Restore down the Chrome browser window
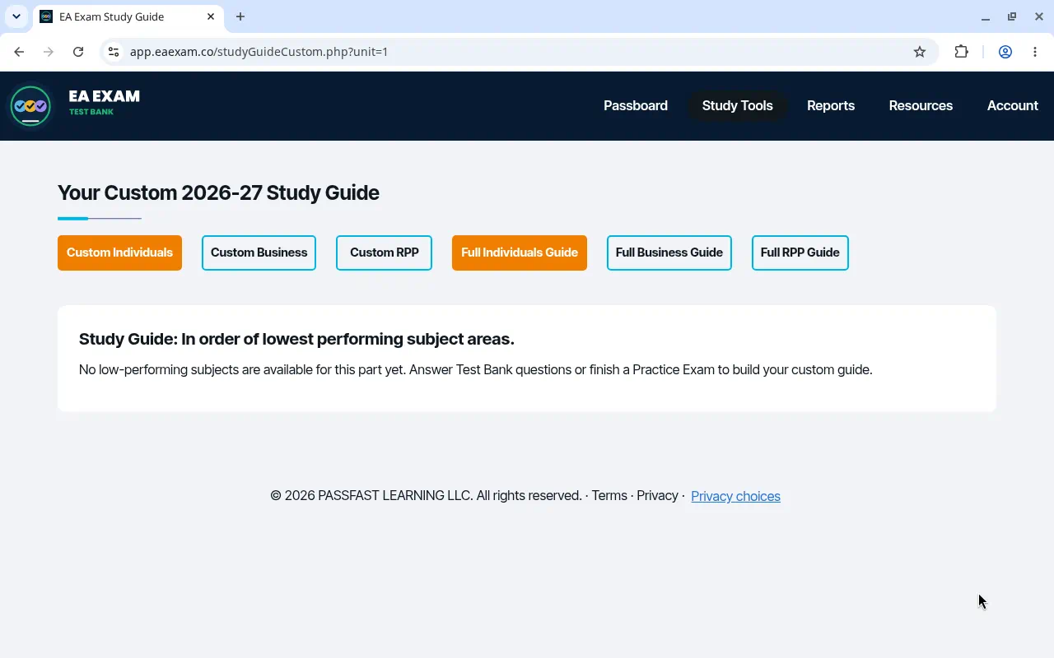This screenshot has height=658, width=1054. pos(1012,16)
